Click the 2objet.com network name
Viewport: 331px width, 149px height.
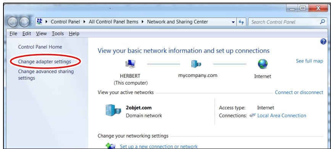tap(139, 108)
